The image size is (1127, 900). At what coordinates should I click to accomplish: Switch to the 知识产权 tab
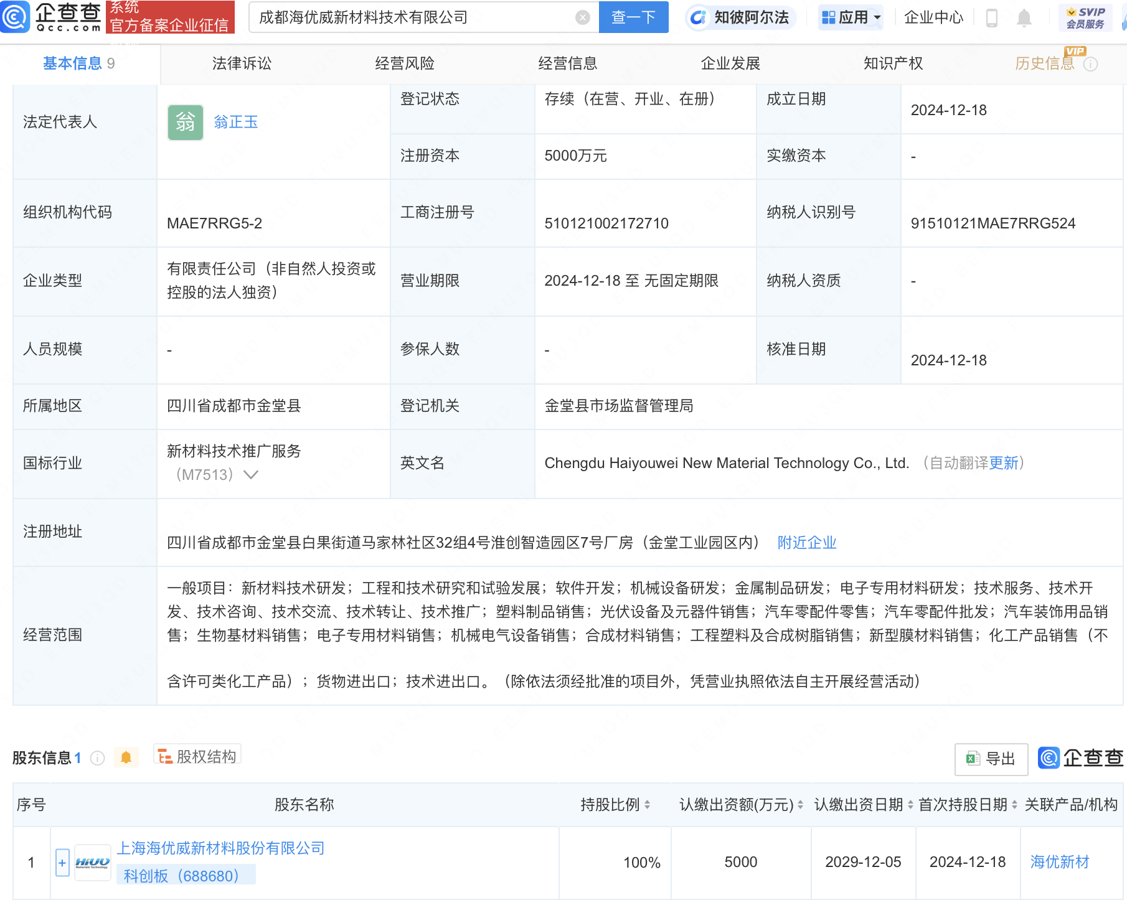click(894, 63)
